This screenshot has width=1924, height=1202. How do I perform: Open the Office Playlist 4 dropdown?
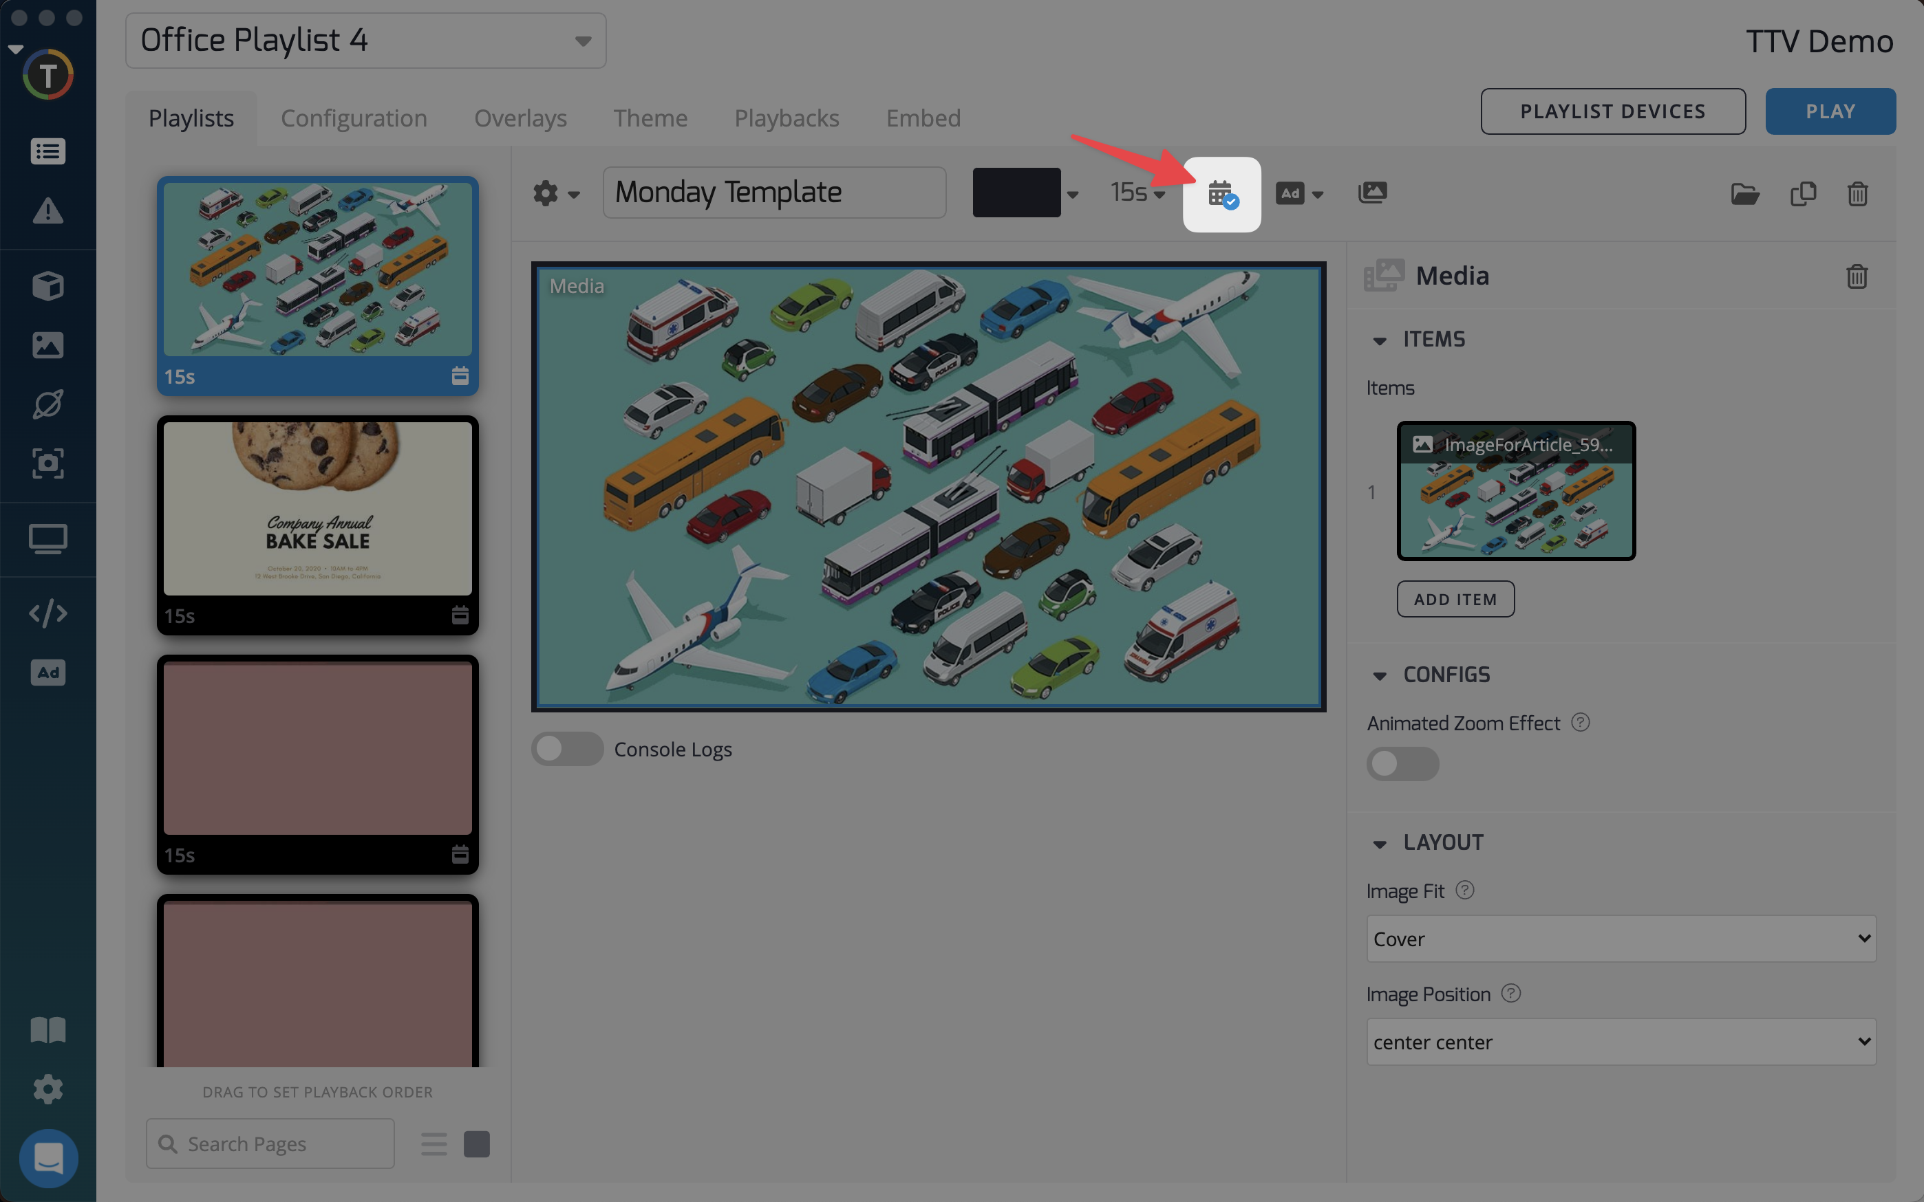365,41
